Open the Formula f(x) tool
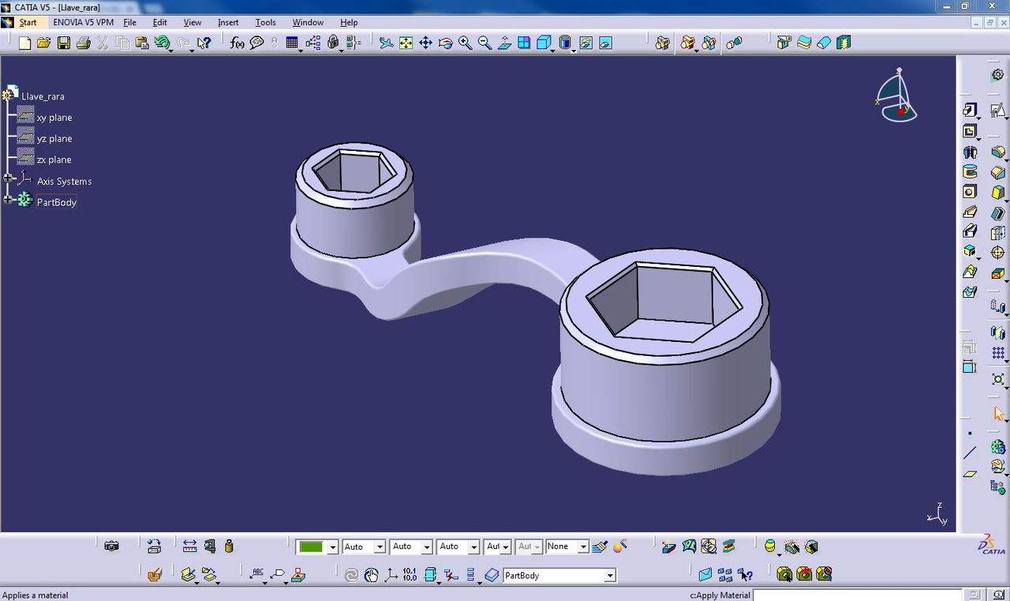The image size is (1010, 601). [x=237, y=43]
